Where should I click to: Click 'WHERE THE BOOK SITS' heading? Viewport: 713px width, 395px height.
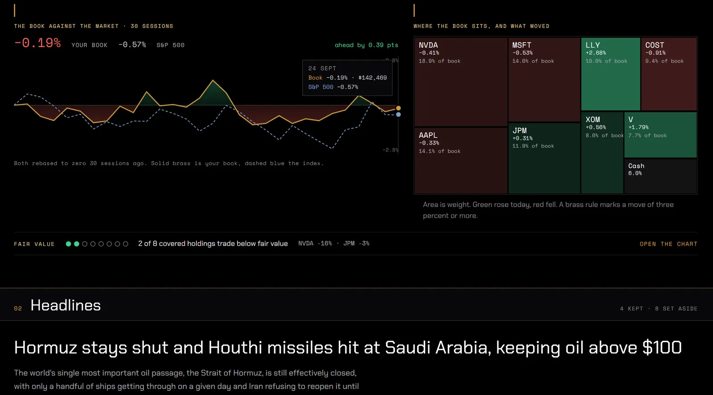481,26
